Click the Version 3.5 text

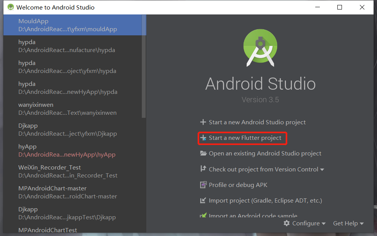tap(260, 100)
